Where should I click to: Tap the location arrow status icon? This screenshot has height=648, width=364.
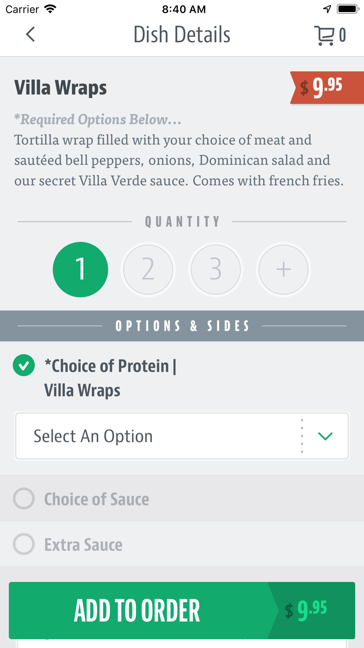click(327, 9)
